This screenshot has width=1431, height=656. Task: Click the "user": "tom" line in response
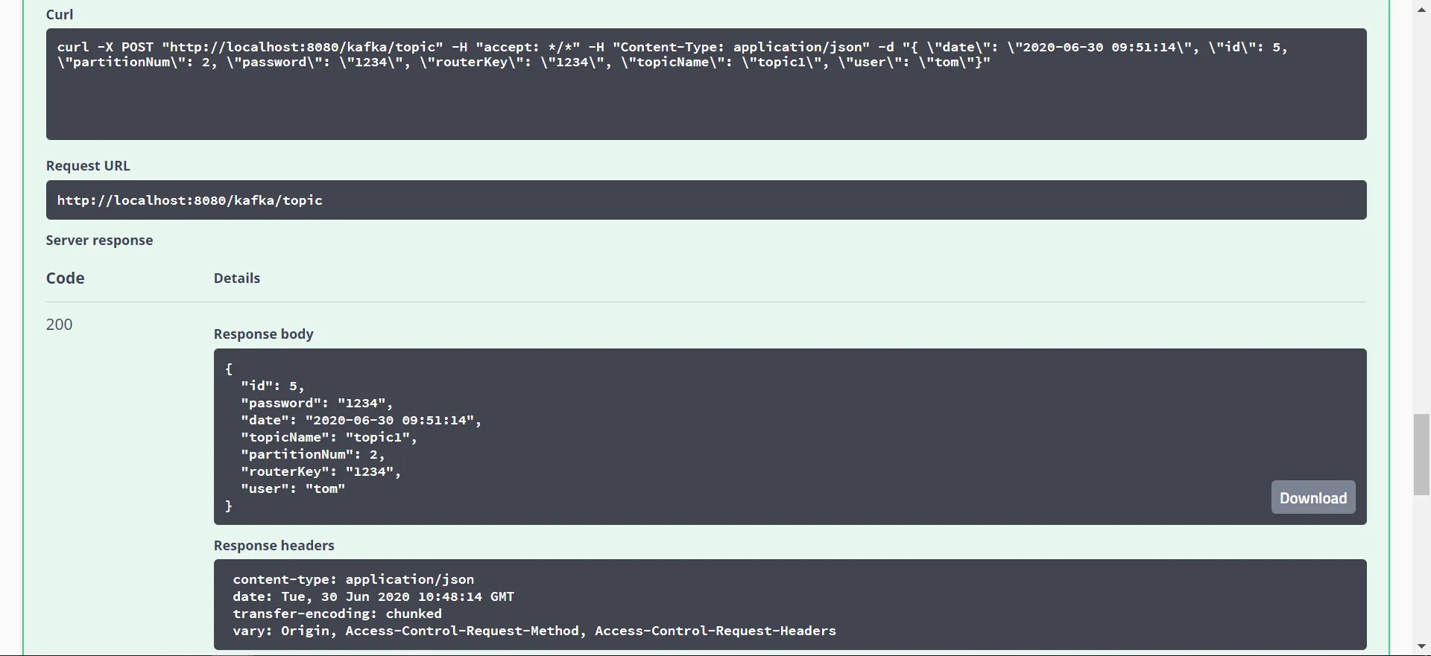point(293,489)
